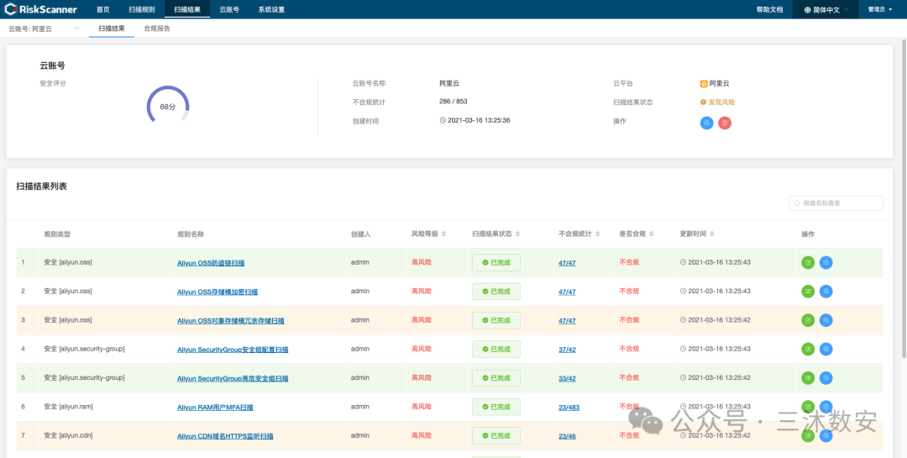907x458 pixels.
Task: Click the RiskScanner logo
Action: [x=41, y=9]
